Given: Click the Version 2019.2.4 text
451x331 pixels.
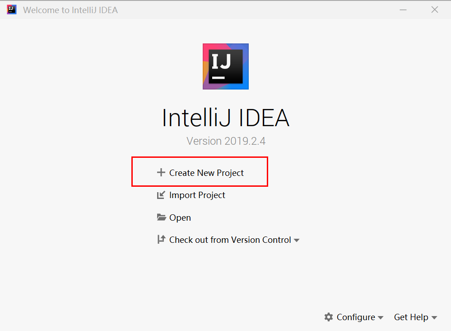Looking at the screenshot, I should 225,141.
